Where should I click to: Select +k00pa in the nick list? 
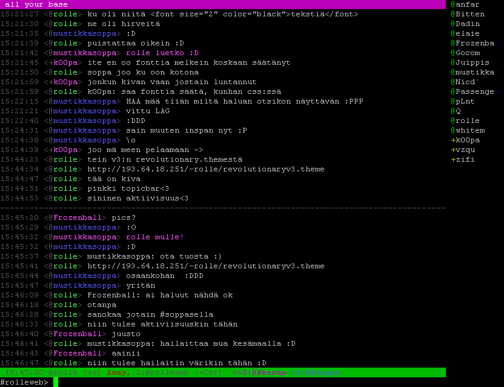tap(465, 140)
